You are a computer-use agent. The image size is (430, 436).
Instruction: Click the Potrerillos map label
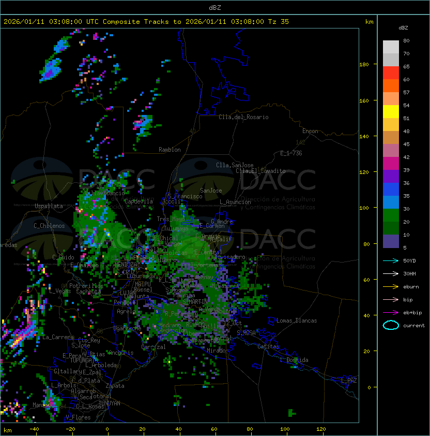tap(86, 286)
